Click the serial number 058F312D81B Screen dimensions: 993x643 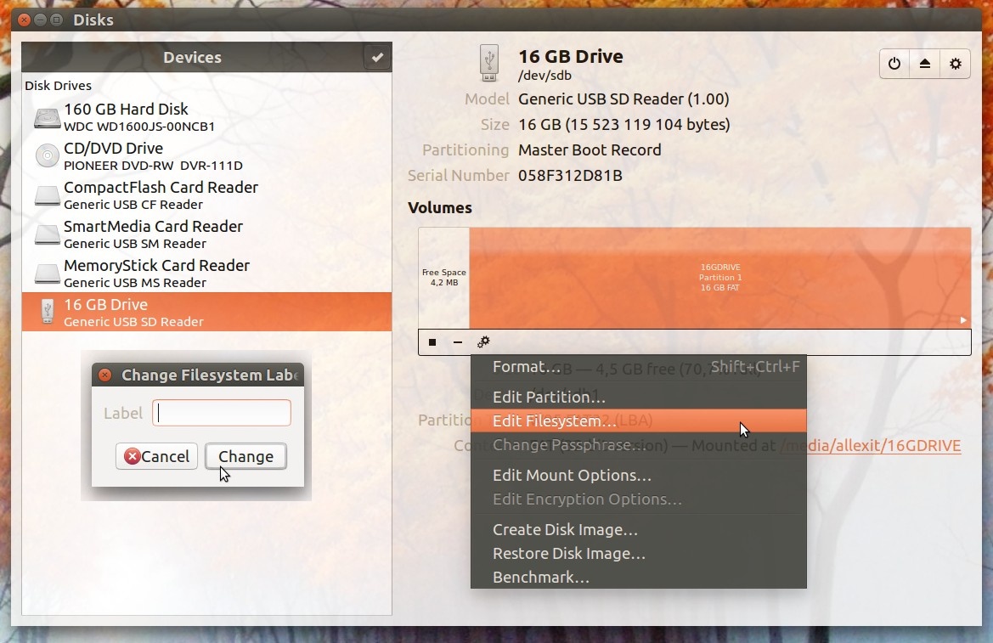[x=570, y=176]
